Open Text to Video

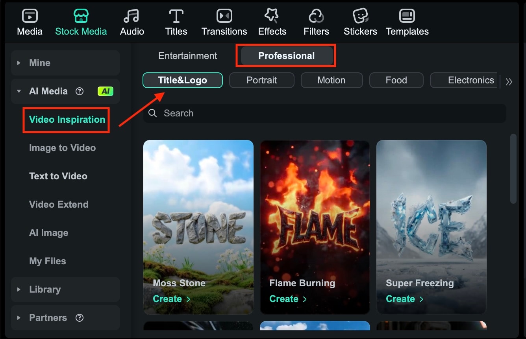[x=58, y=176]
